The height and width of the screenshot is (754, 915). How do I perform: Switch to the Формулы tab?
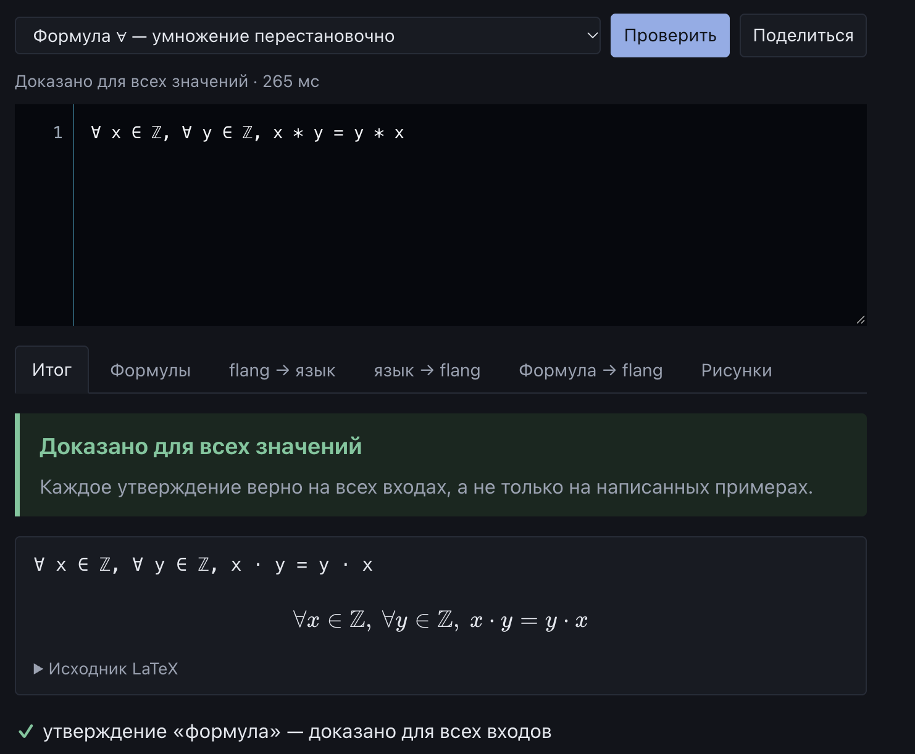click(151, 370)
